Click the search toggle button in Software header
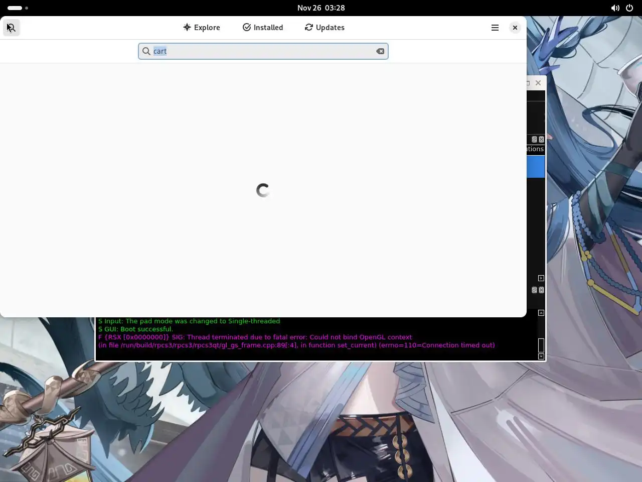The image size is (642, 482). pyautogui.click(x=11, y=28)
